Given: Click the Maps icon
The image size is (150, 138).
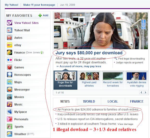Looking at the screenshot, I should (x=9, y=82).
